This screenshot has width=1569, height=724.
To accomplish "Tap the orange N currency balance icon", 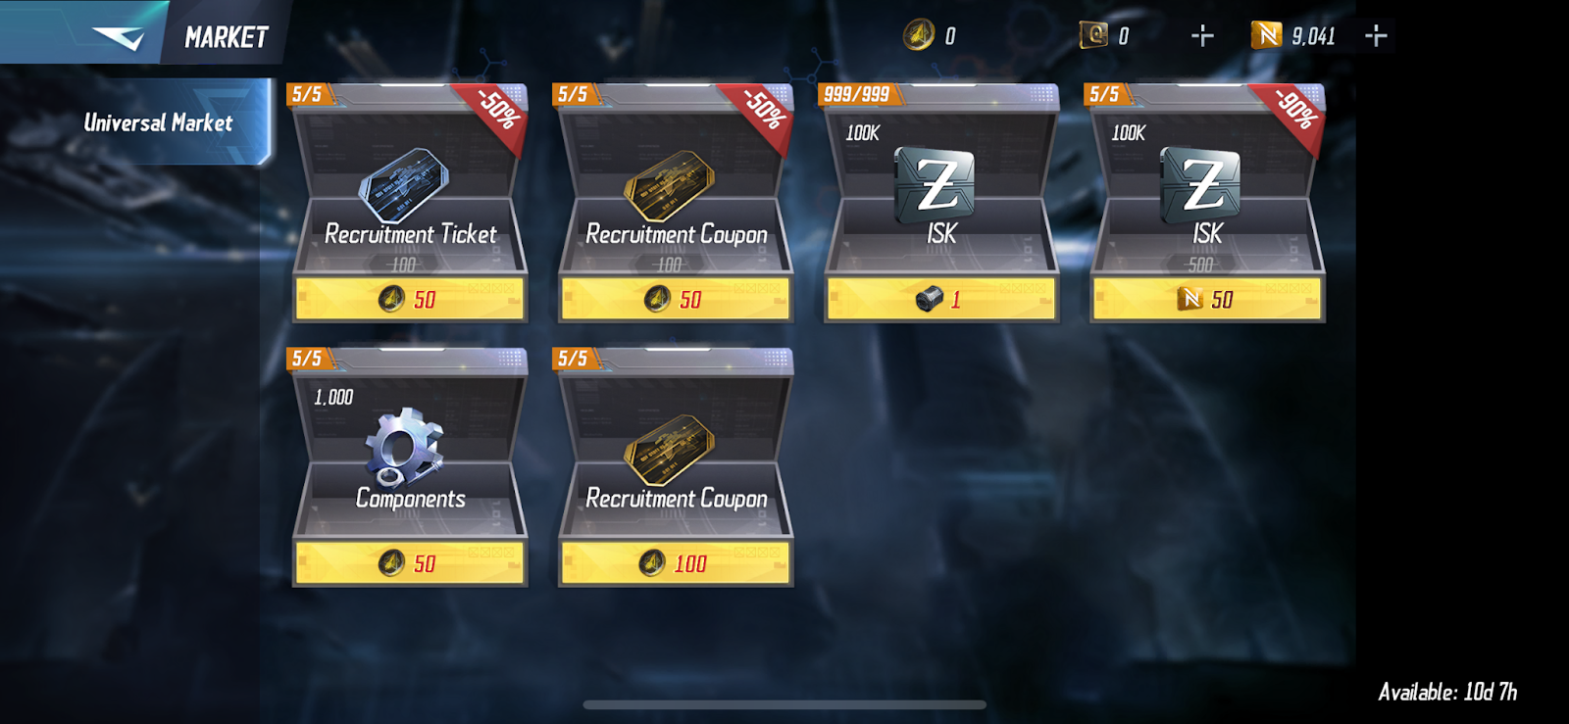I will 1266,35.
